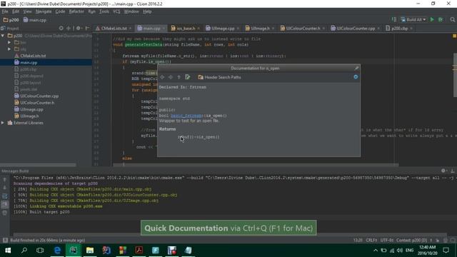Viewport: 457px width, 257px height.
Task: Run the project with the green Run button
Action: click(432, 19)
